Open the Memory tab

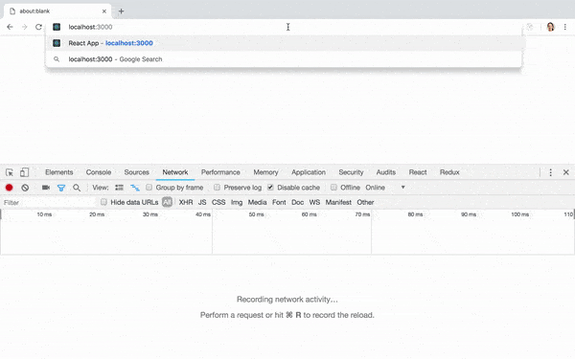tap(265, 172)
